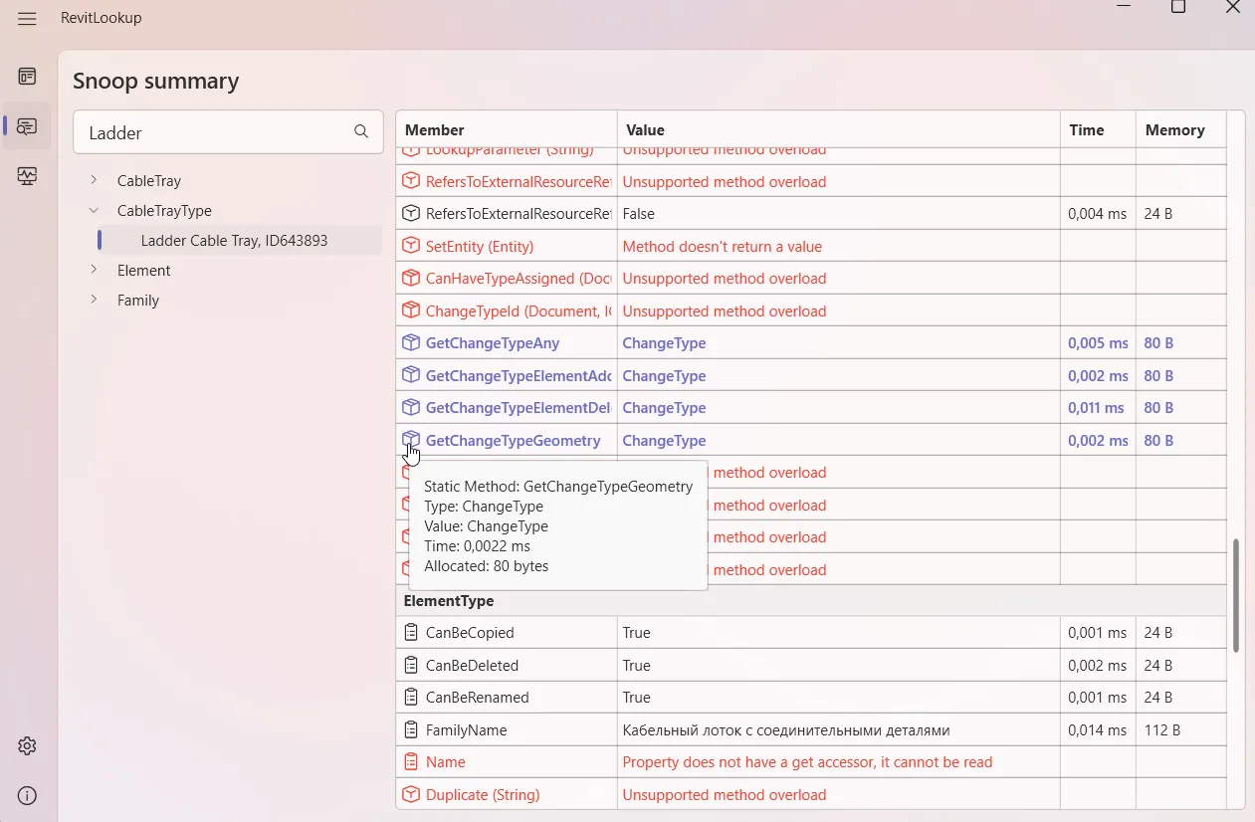
Task: Click the 0,014 ms time cell
Action: point(1098,730)
